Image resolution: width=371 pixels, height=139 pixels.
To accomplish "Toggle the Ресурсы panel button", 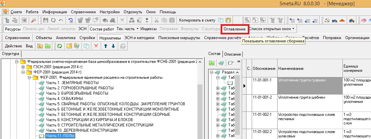I will pos(13,29).
